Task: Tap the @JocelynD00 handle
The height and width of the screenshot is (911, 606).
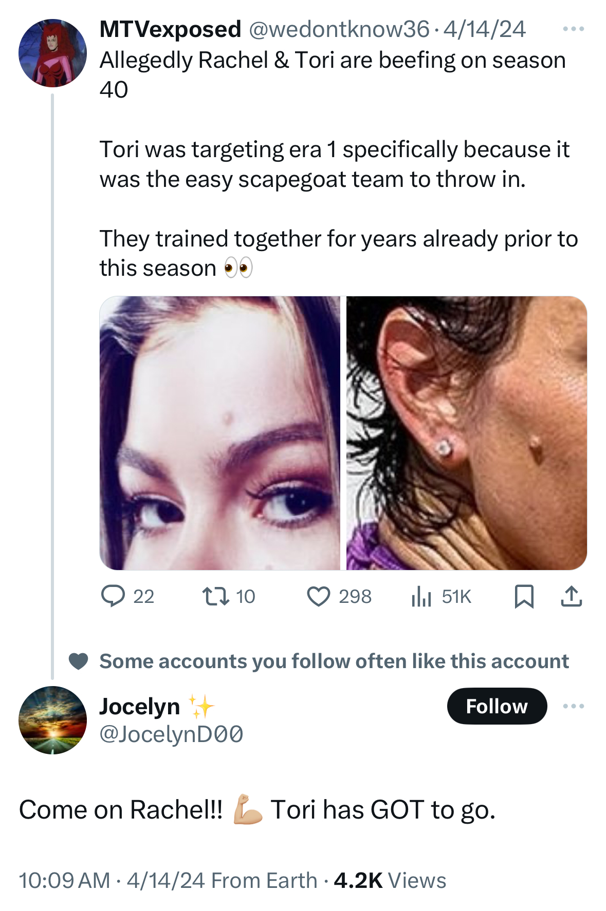Action: click(171, 734)
